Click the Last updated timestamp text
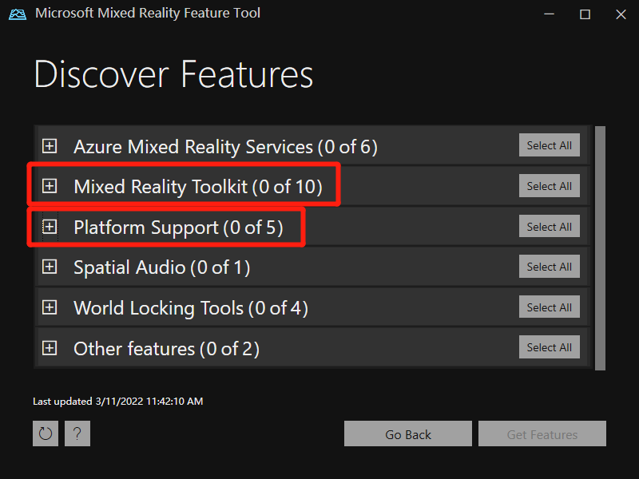Viewport: 639px width, 479px height. pyautogui.click(x=117, y=402)
